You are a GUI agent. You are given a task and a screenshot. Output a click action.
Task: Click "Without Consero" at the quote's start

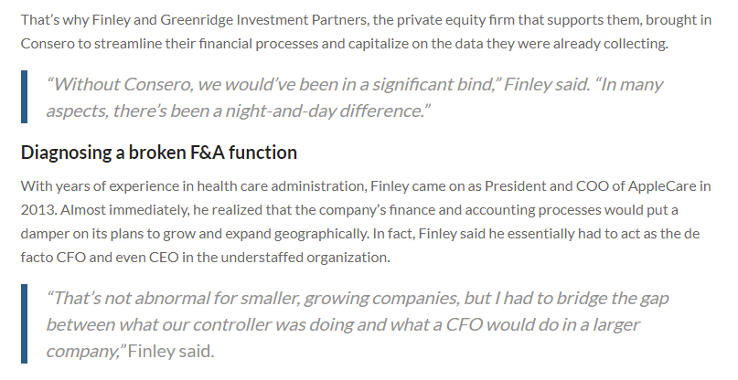pyautogui.click(x=110, y=85)
